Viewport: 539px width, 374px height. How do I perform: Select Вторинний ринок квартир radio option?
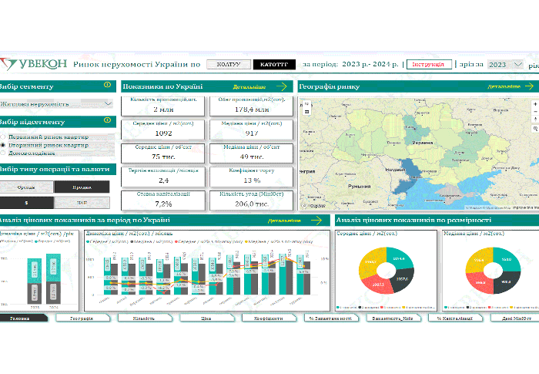3,145
